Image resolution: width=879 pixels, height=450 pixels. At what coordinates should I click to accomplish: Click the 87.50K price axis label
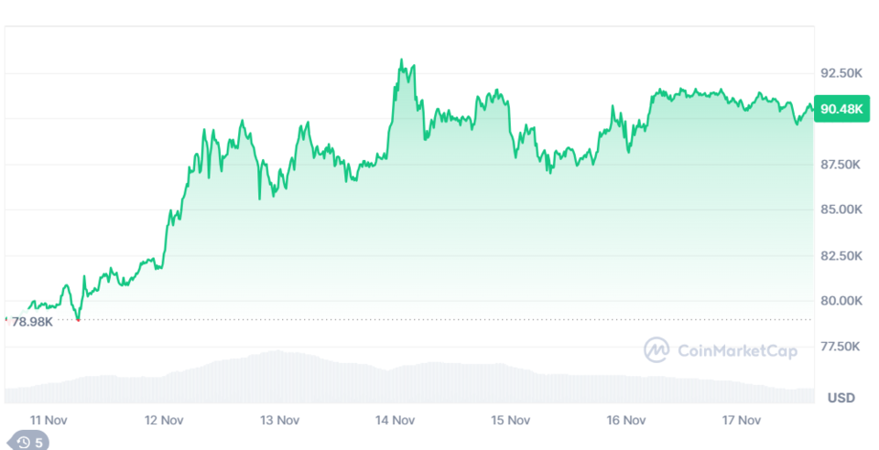point(841,164)
